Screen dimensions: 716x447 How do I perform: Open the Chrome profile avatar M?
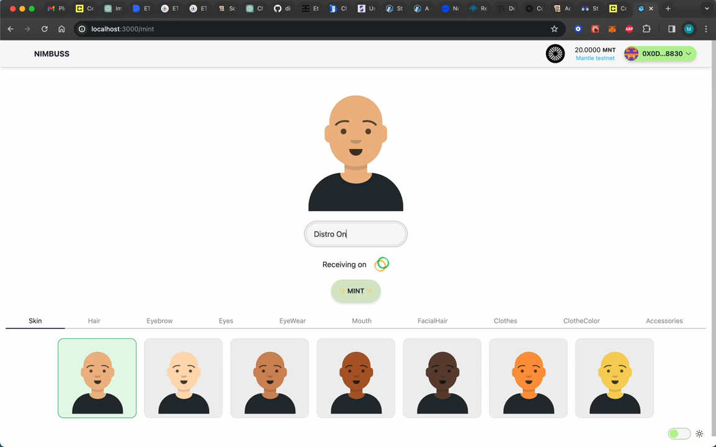click(x=689, y=29)
